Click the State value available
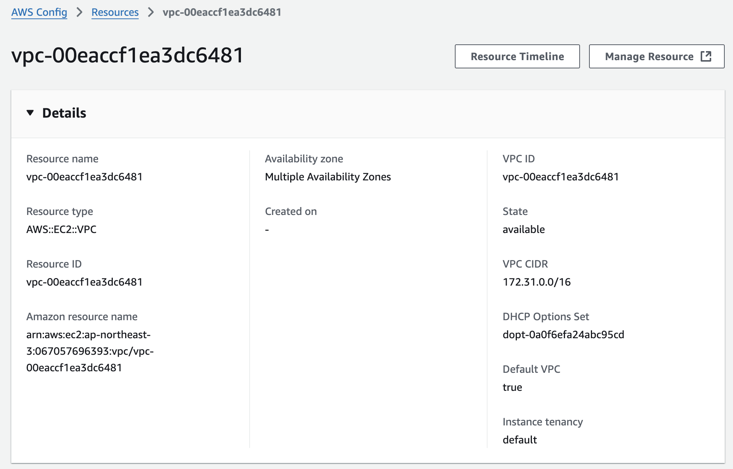 tap(524, 229)
